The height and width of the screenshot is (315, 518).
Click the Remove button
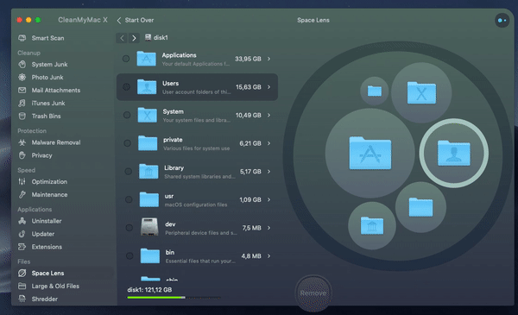pyautogui.click(x=313, y=293)
